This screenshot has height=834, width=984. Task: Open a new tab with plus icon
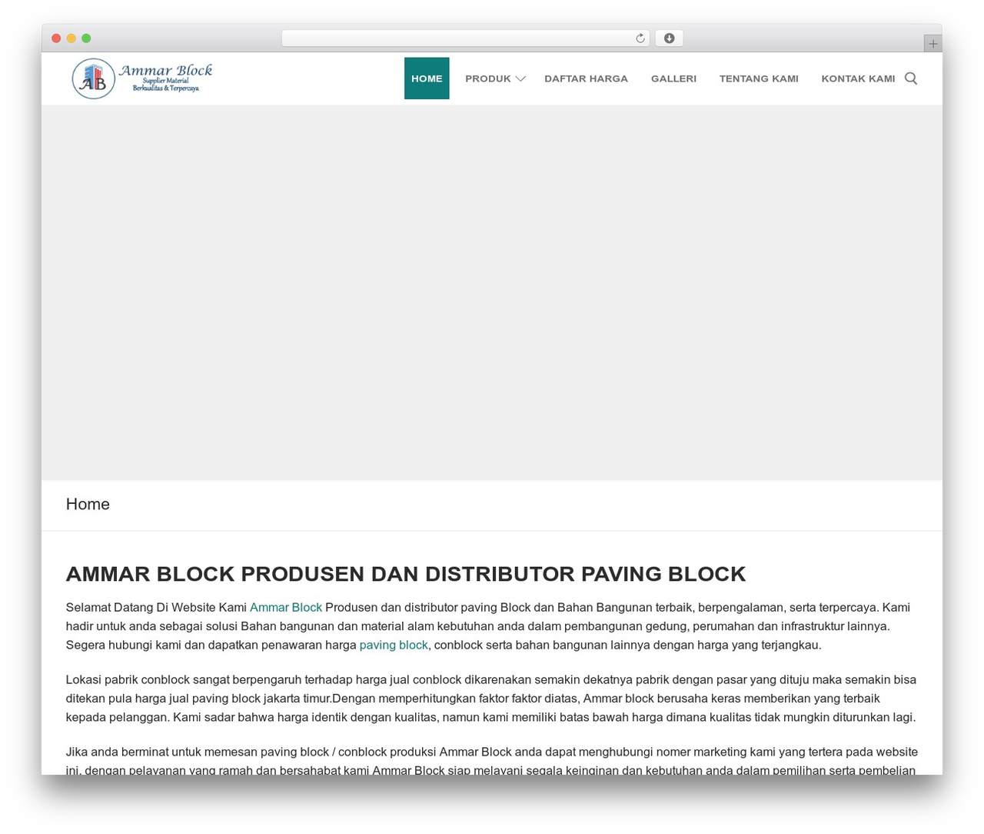coord(932,44)
